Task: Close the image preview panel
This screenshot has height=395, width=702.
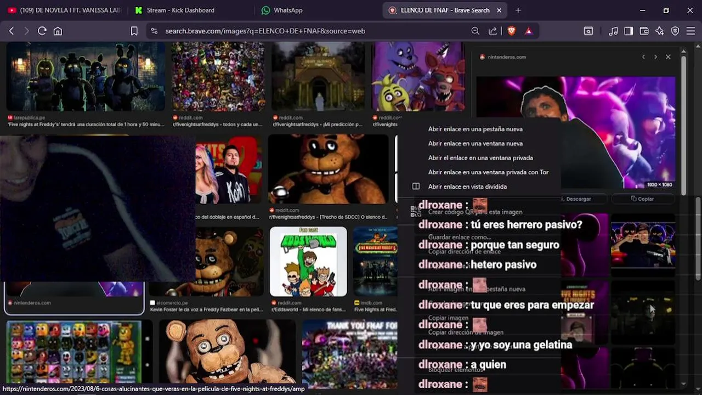Action: pos(668,57)
